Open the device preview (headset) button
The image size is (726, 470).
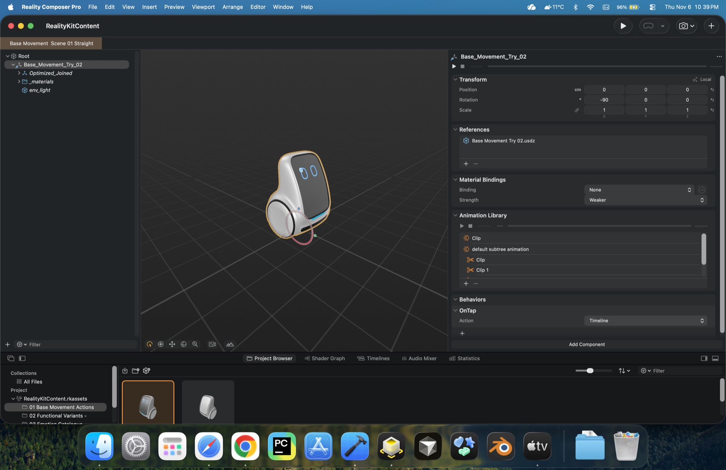(648, 26)
